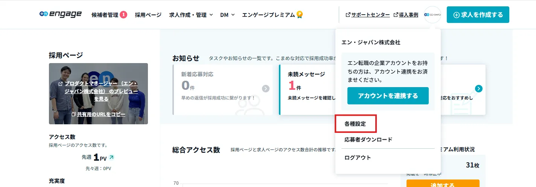Click the gray arrow on 新着応募対応 card
The image size is (536, 187).
[266, 89]
